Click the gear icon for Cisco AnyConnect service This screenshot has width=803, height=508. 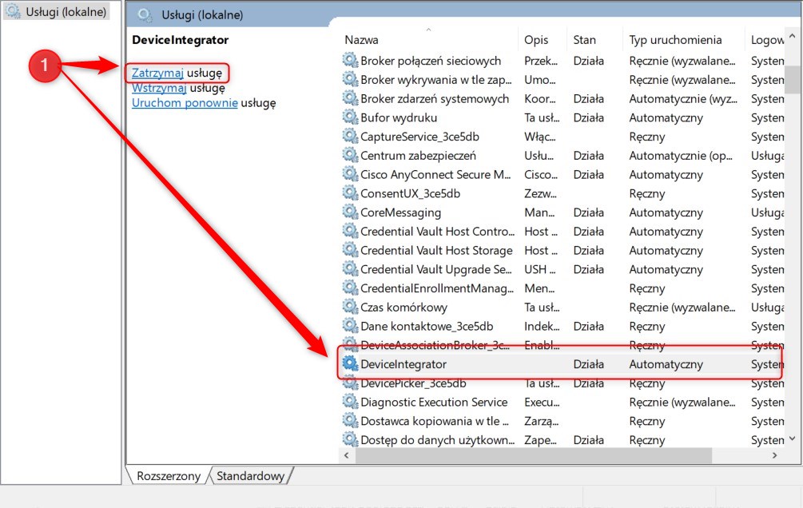click(350, 175)
